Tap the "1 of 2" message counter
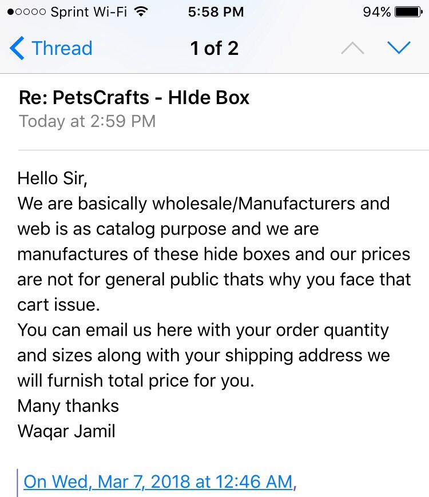This screenshot has height=497, width=429. [214, 49]
